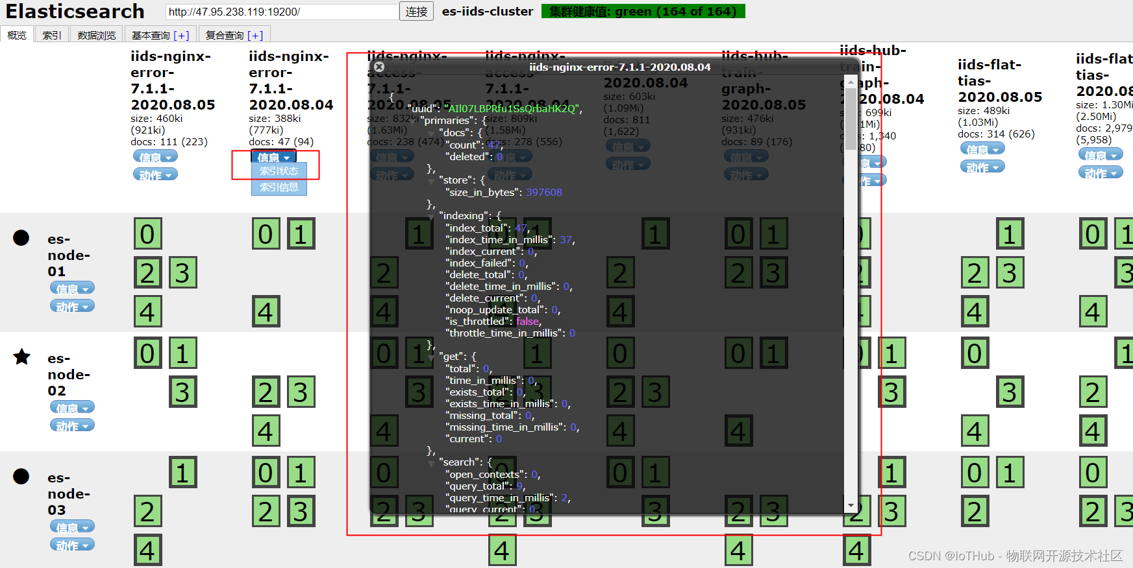Image resolution: width=1133 pixels, height=568 pixels.
Task: Choose 索引信息 from the open menu
Action: point(279,187)
